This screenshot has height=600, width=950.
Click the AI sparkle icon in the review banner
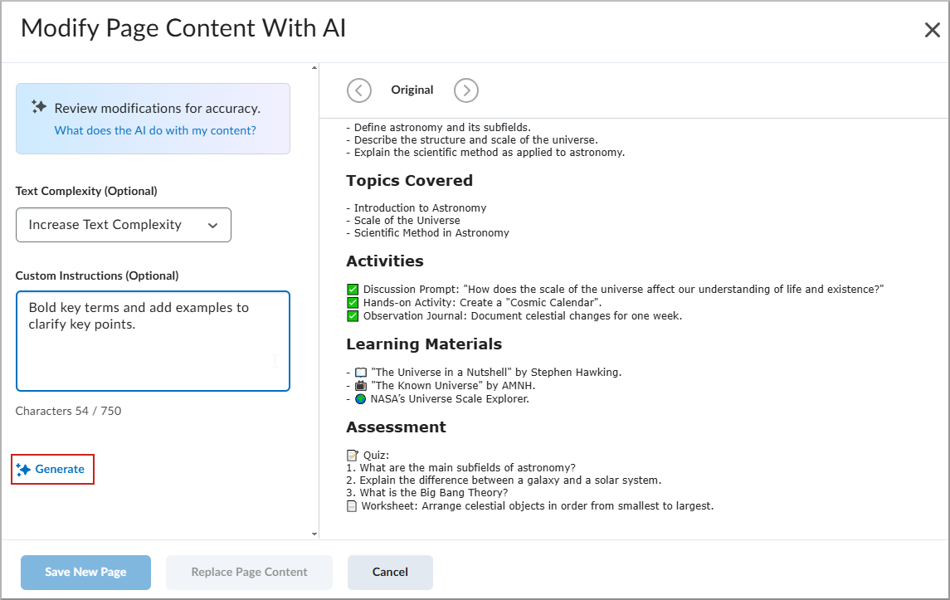tap(37, 106)
